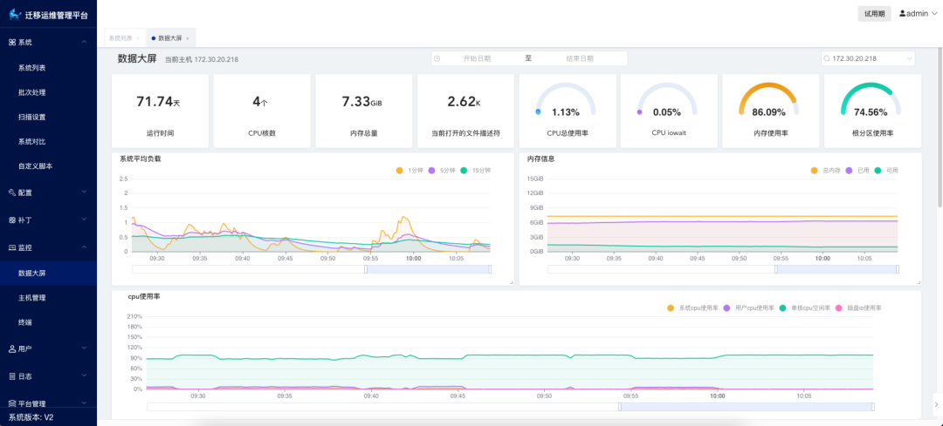The width and height of the screenshot is (943, 426).
Task: Click the 系统版本: V2 label
Action: click(x=31, y=417)
